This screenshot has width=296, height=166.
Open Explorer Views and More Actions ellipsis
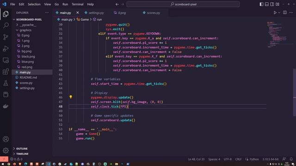[47, 12]
